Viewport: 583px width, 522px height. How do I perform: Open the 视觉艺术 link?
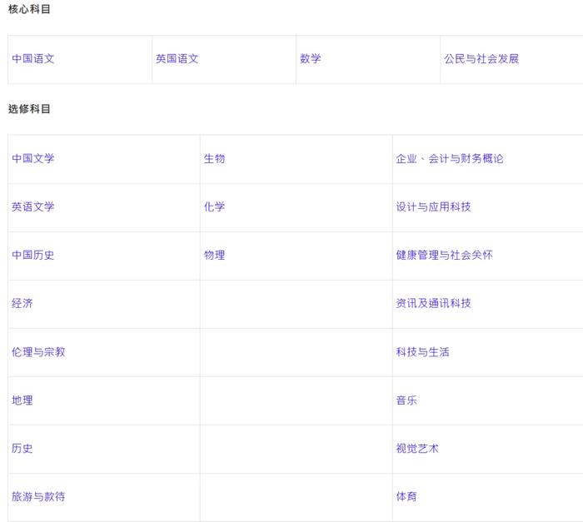coord(417,449)
